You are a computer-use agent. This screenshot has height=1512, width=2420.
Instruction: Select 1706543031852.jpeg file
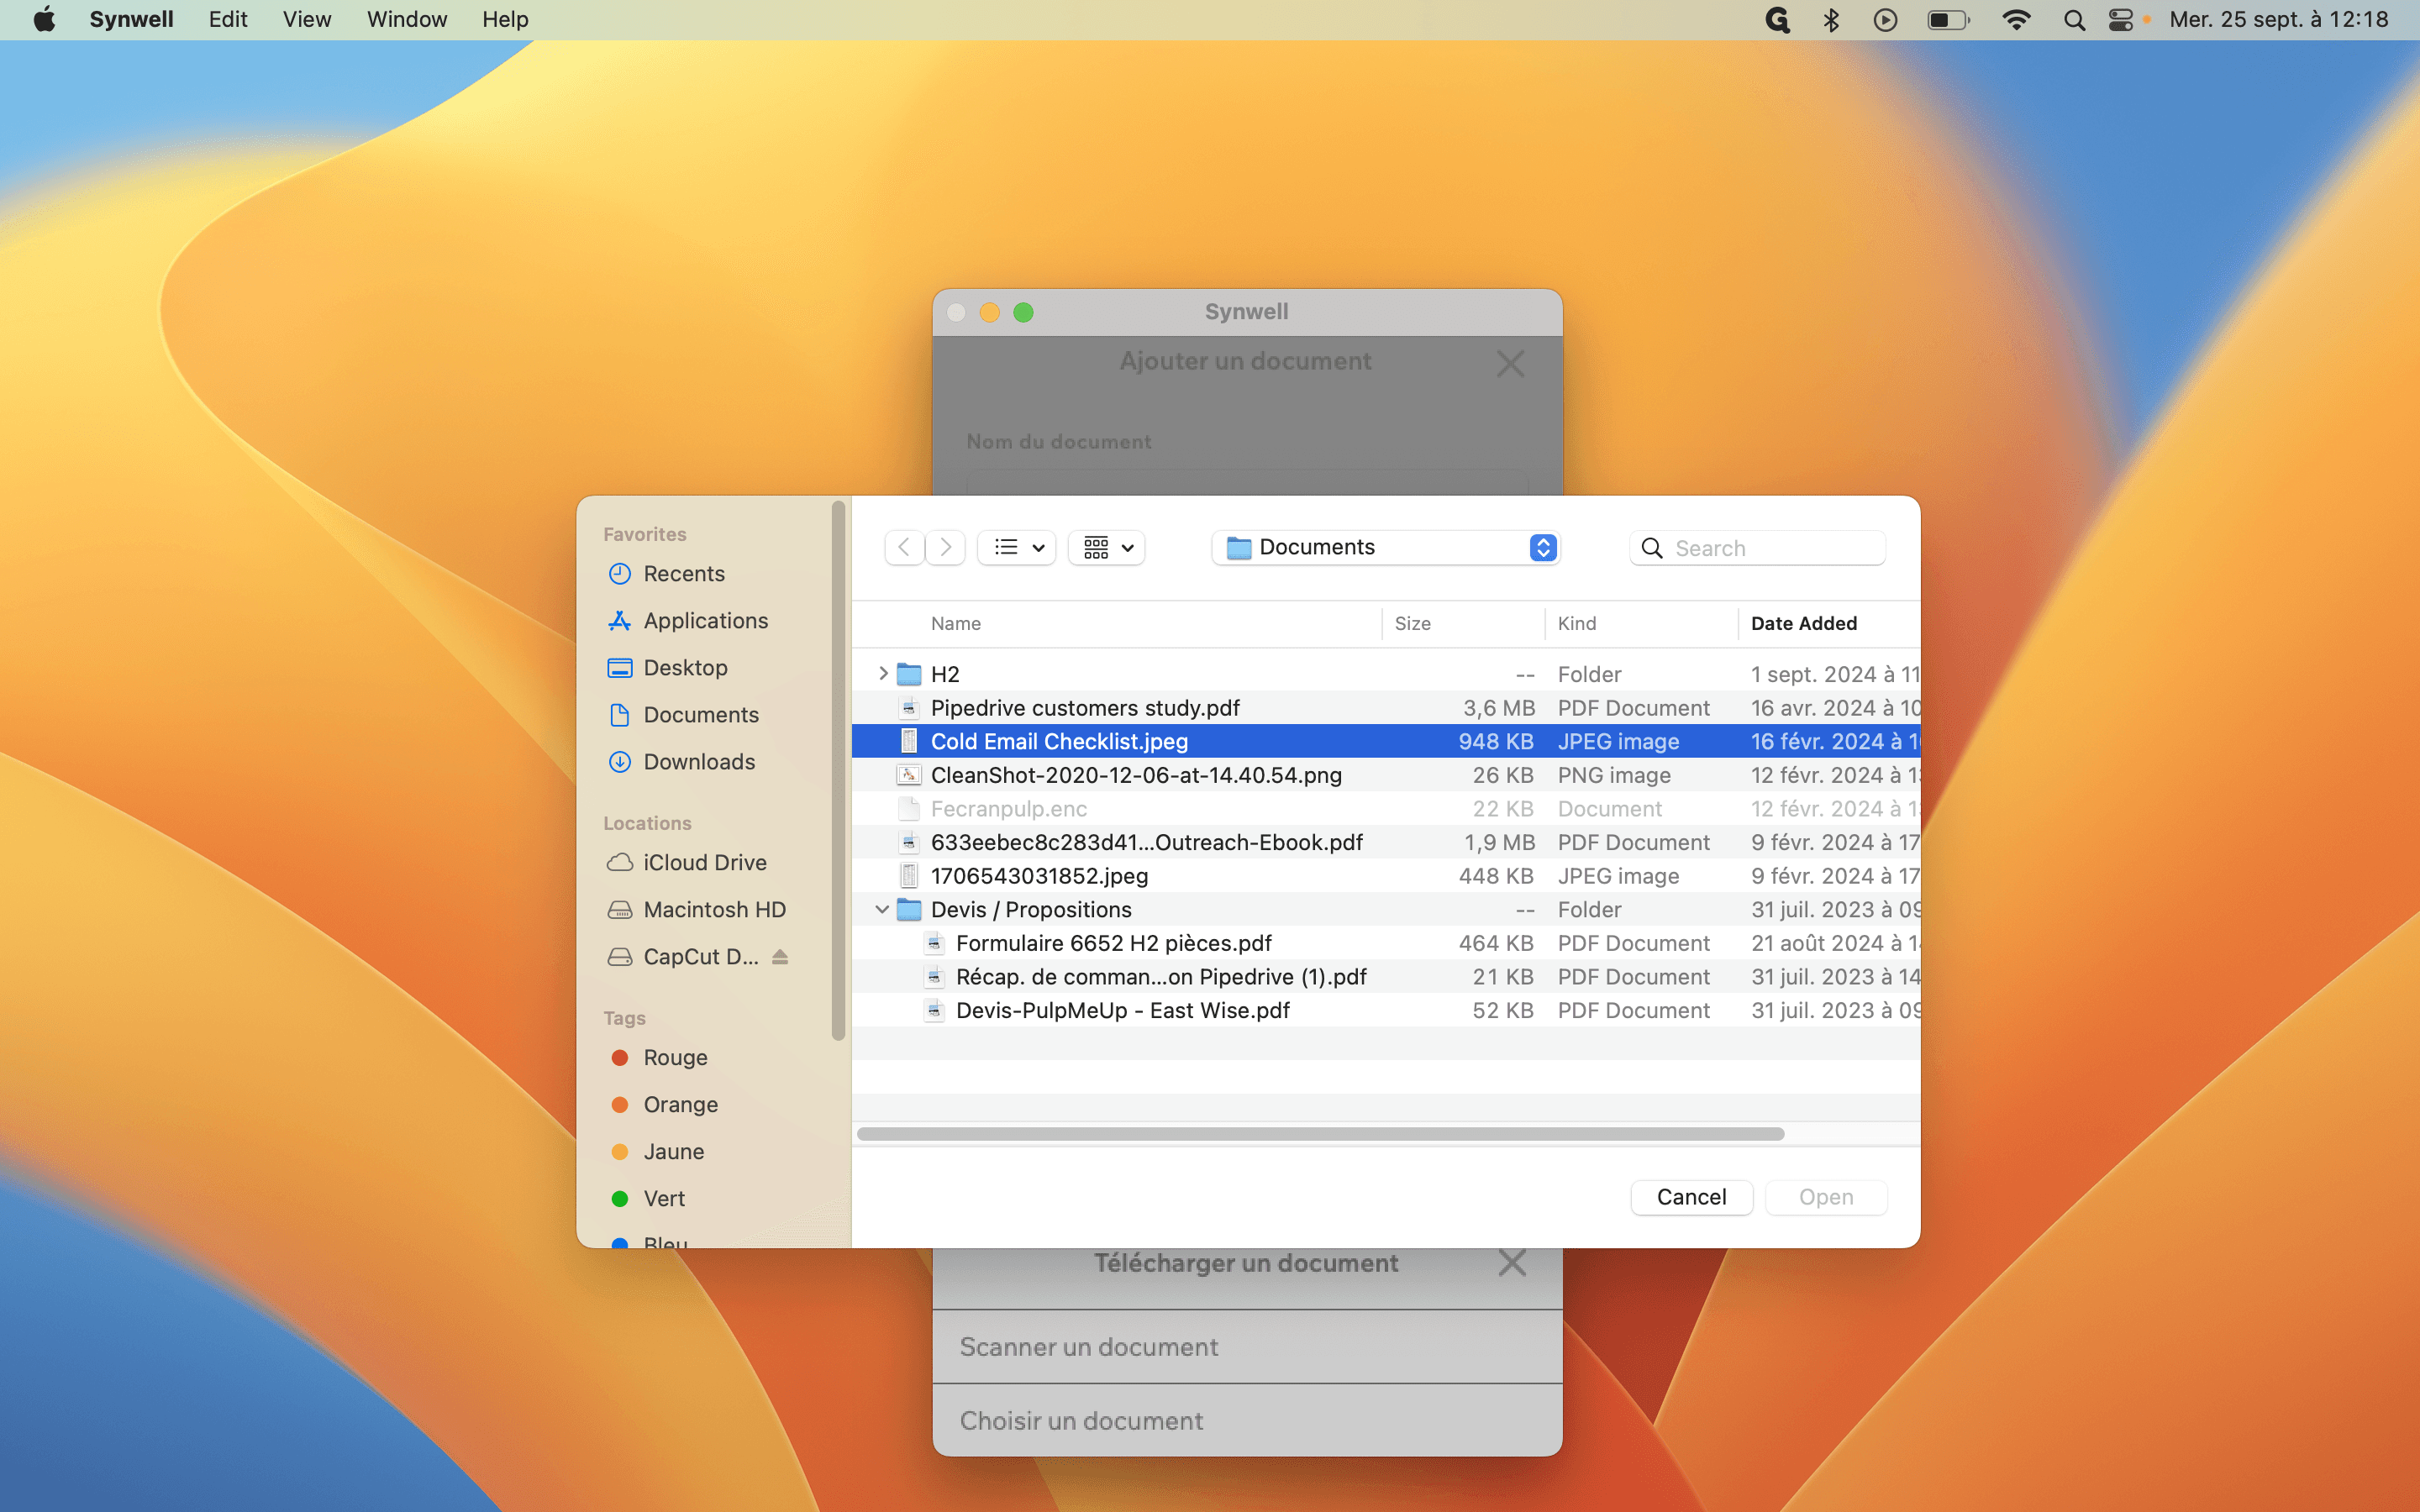pyautogui.click(x=1385, y=875)
